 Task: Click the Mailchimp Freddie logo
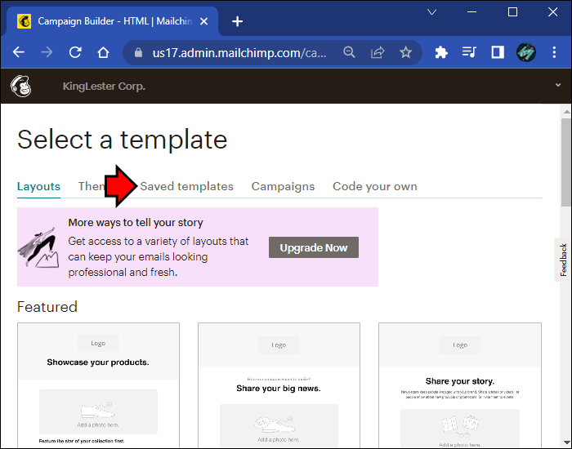pyautogui.click(x=20, y=86)
